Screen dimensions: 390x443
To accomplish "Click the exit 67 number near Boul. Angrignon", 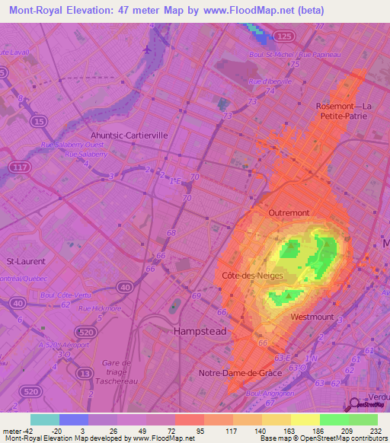I will (270, 403).
